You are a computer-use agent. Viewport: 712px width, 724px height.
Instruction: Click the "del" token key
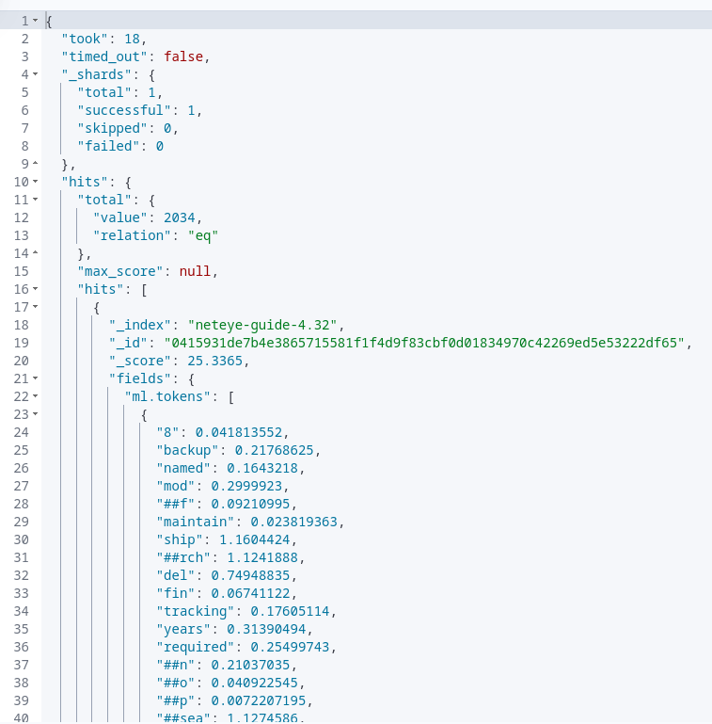click(175, 576)
